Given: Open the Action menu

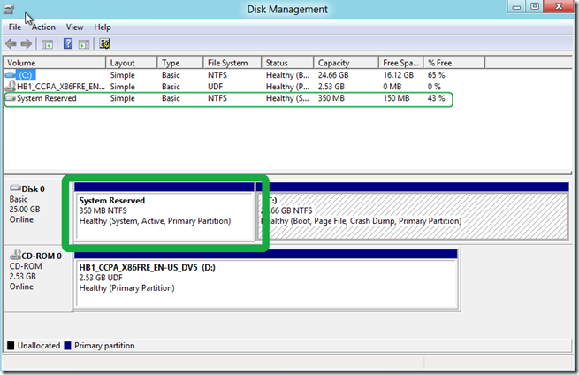Looking at the screenshot, I should click(43, 27).
